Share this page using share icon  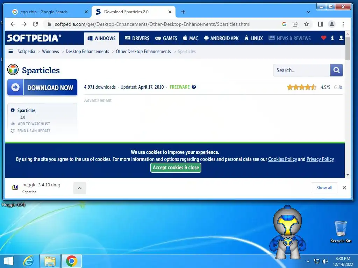[295, 24]
